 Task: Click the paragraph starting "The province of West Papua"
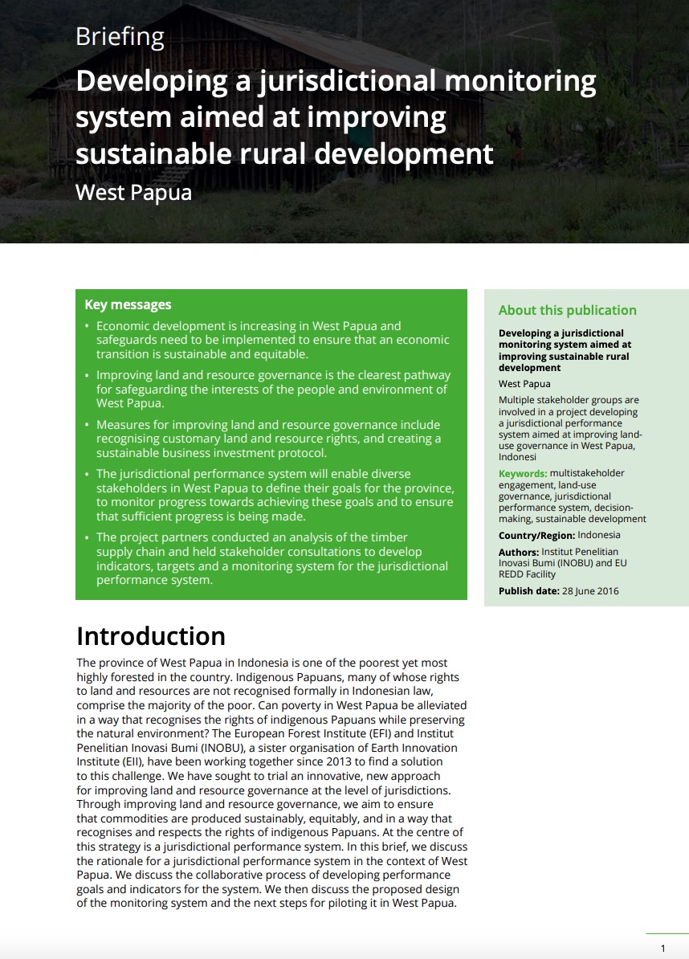pos(272,783)
